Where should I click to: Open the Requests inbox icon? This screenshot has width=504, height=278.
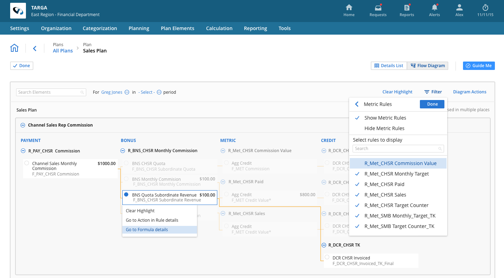tap(378, 8)
